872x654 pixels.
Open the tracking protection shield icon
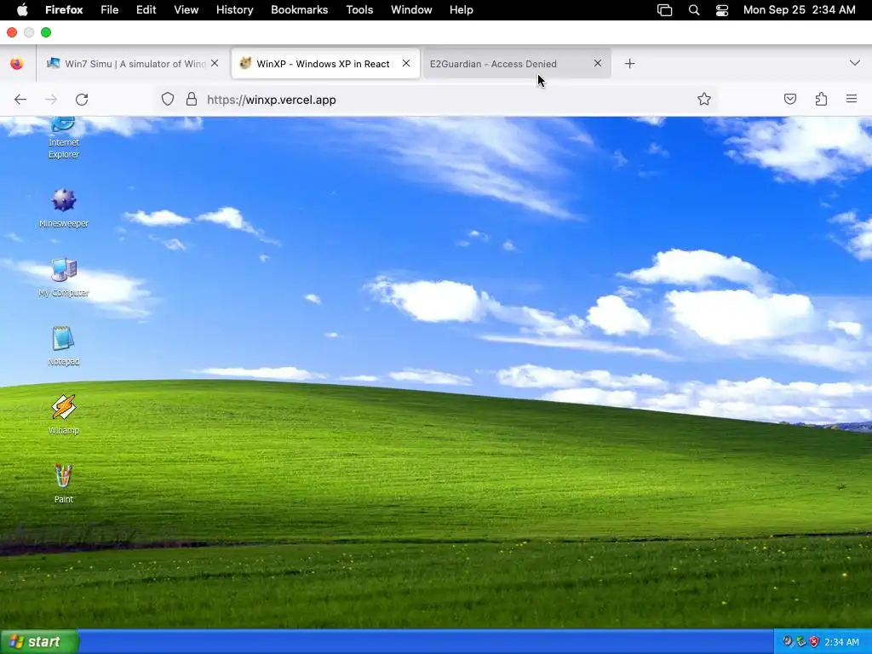(168, 100)
